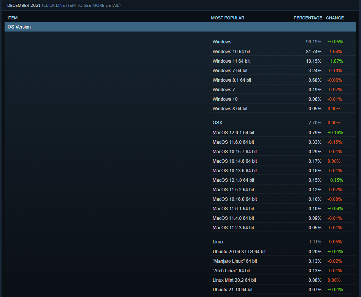Click the +1.87% change value

335,61
